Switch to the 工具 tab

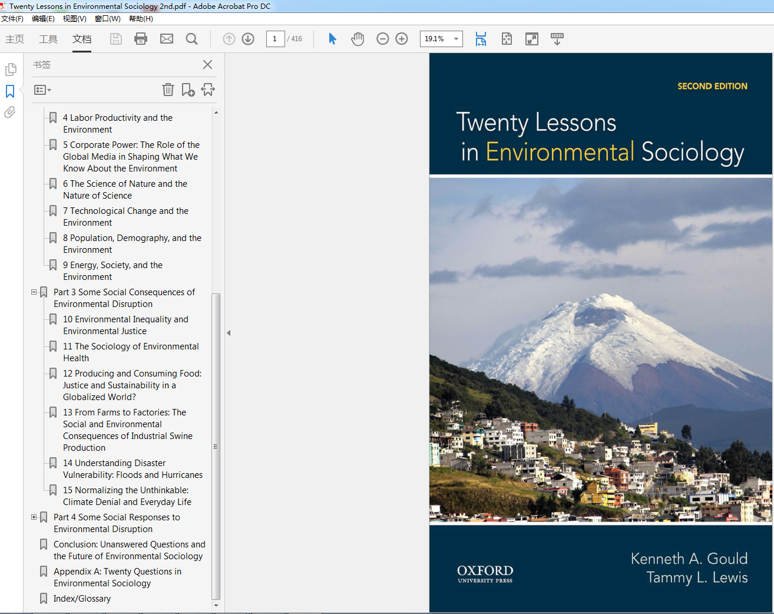point(48,39)
